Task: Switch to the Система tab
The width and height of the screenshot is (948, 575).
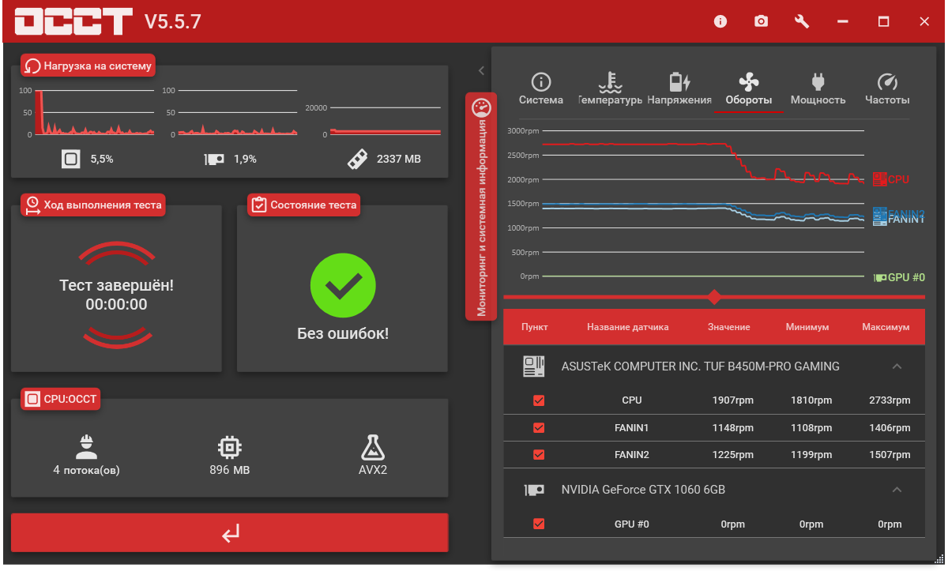Action: (x=541, y=89)
